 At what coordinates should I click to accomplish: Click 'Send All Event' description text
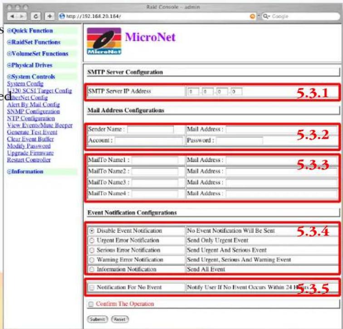tap(206, 269)
